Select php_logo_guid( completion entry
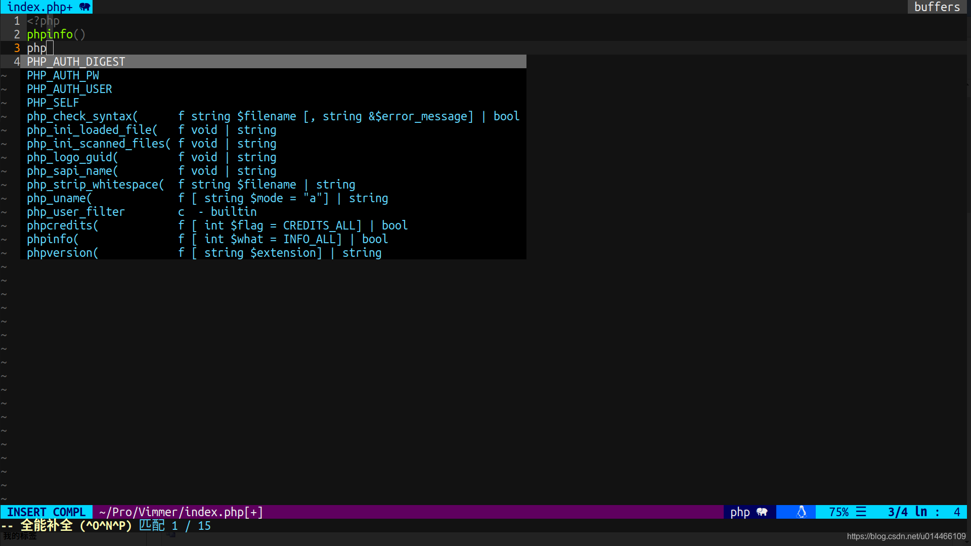 click(x=273, y=157)
